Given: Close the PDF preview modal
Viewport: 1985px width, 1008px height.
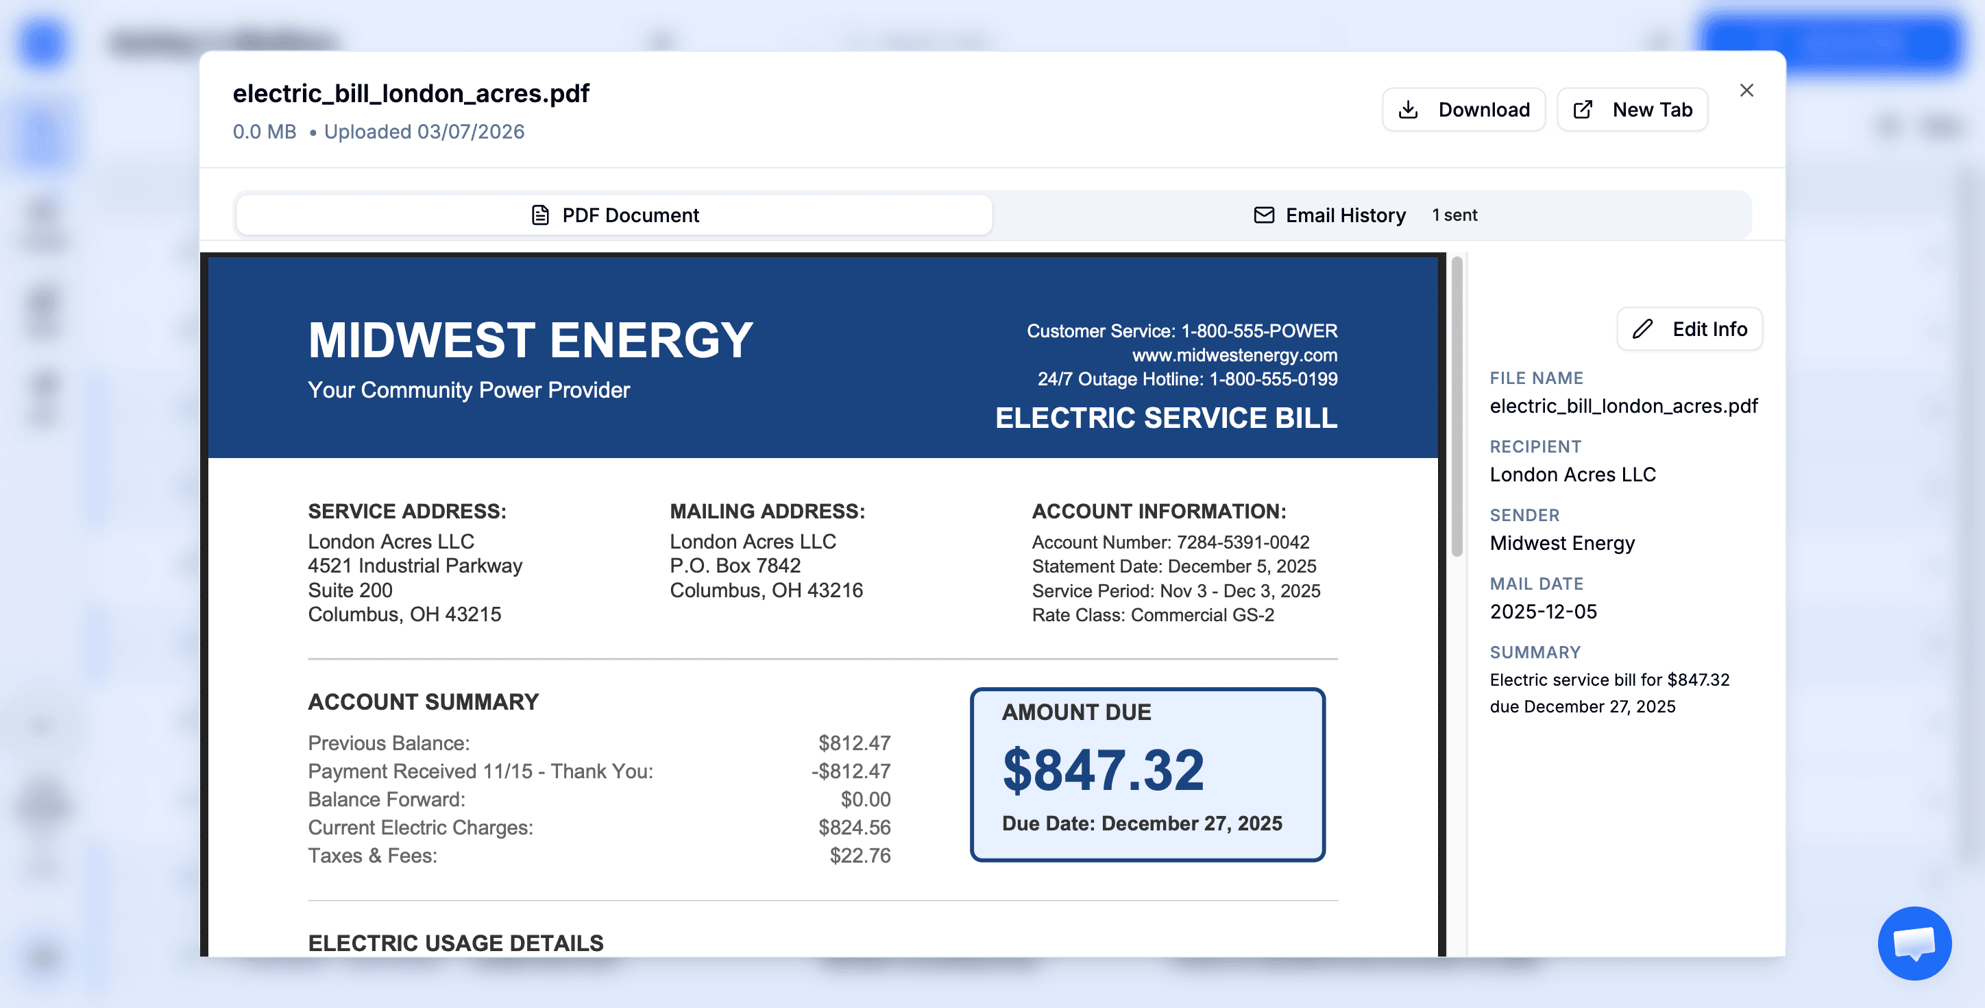Looking at the screenshot, I should (x=1746, y=91).
